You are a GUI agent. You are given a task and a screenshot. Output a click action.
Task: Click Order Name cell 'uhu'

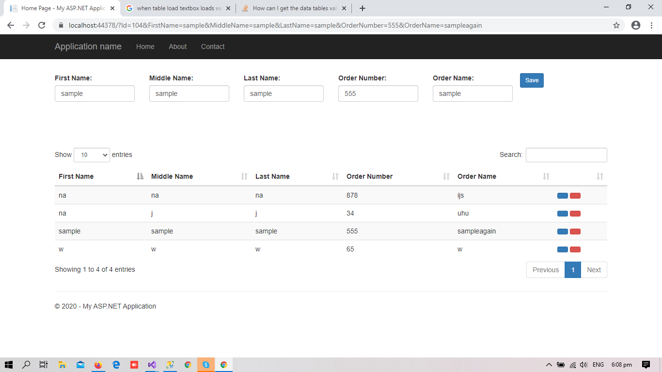pos(463,214)
